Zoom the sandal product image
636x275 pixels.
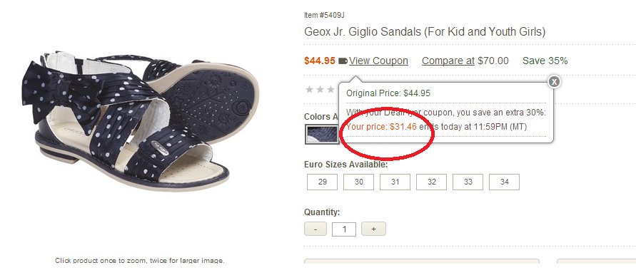coord(138,120)
